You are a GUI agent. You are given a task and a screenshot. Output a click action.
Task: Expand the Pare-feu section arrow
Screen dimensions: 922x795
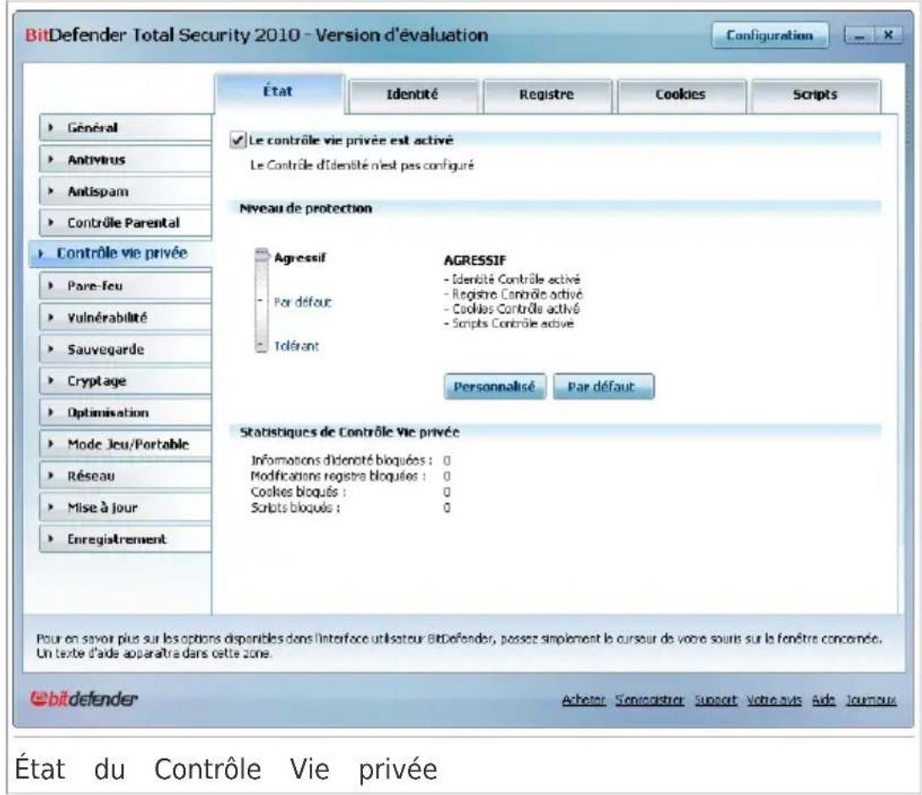[x=51, y=286]
